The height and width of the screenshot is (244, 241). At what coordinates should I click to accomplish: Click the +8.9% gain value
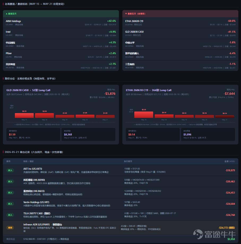[112, 32]
